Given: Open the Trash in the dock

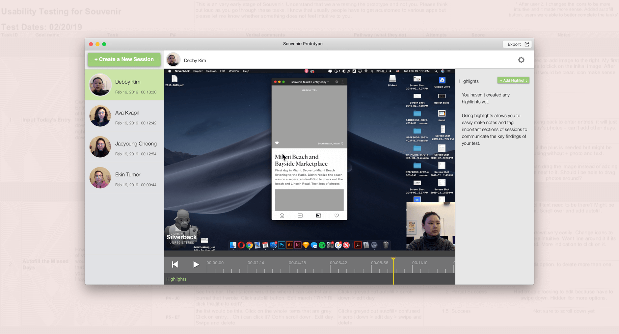Looking at the screenshot, I should coord(386,245).
